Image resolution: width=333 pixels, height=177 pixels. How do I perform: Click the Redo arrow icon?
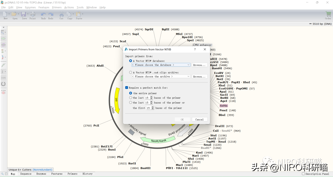coord(51,14)
